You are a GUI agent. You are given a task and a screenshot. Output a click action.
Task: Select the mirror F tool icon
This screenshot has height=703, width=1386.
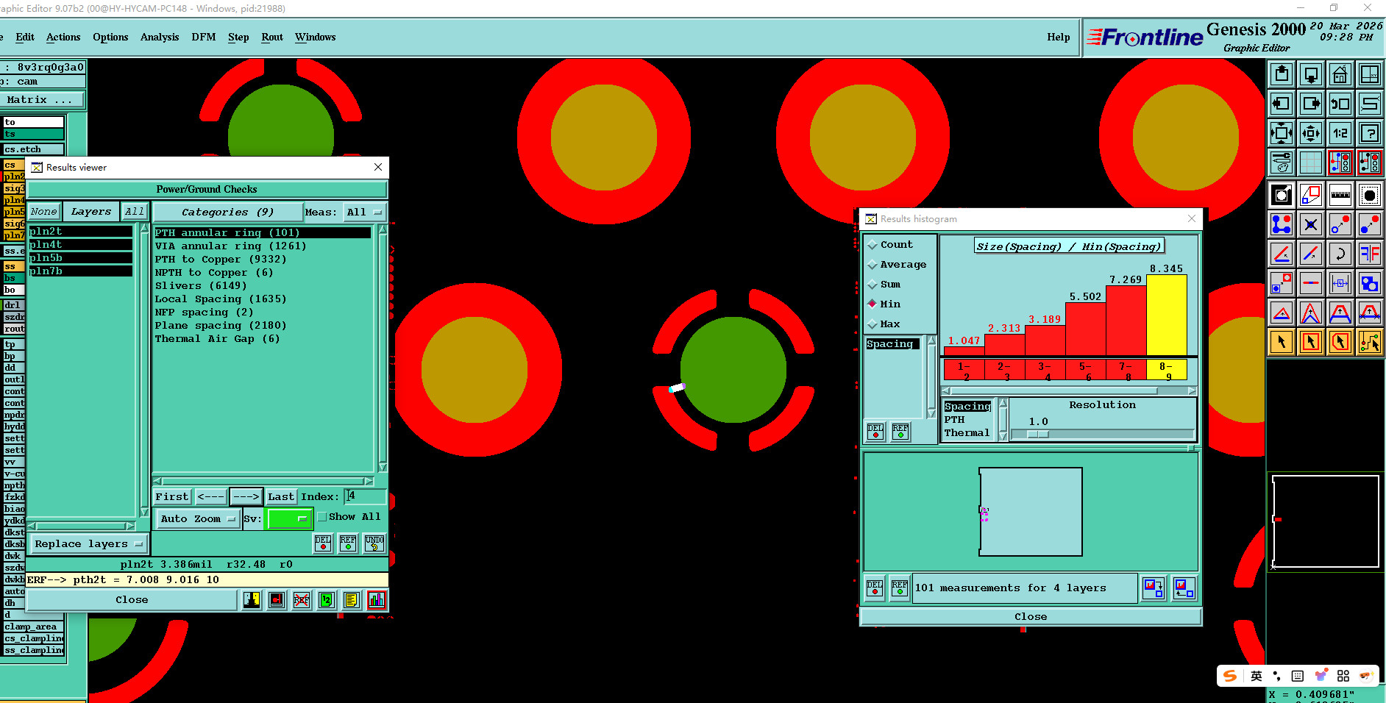(1370, 254)
